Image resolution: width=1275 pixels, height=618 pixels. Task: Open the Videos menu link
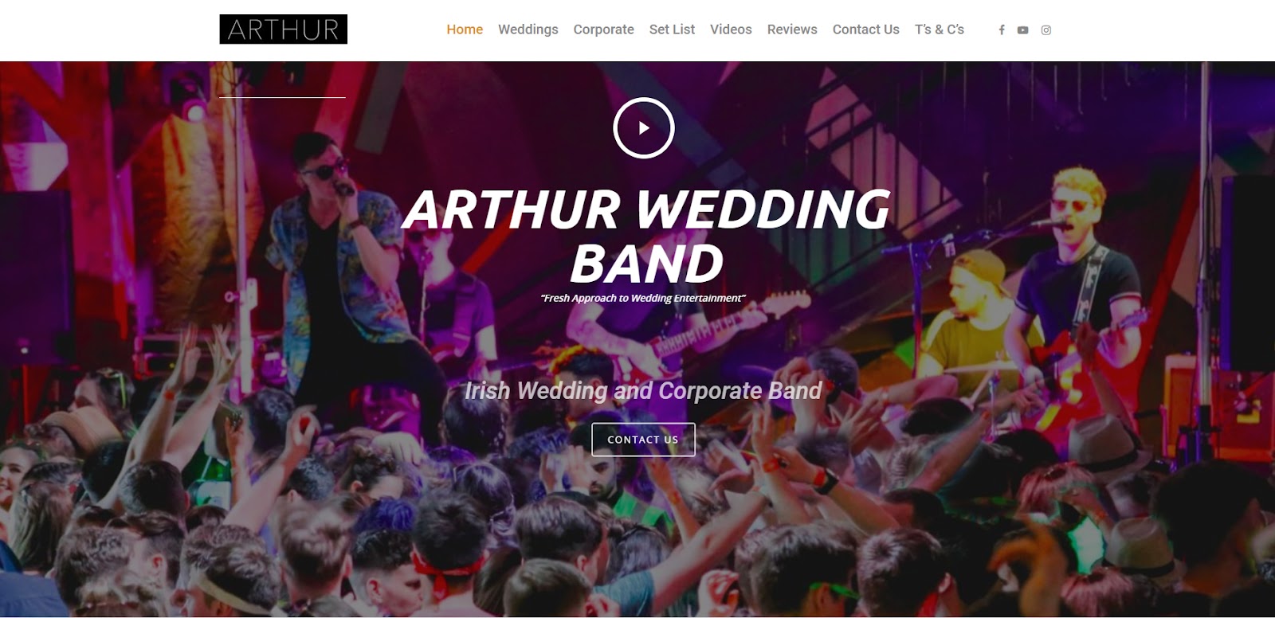(x=731, y=29)
